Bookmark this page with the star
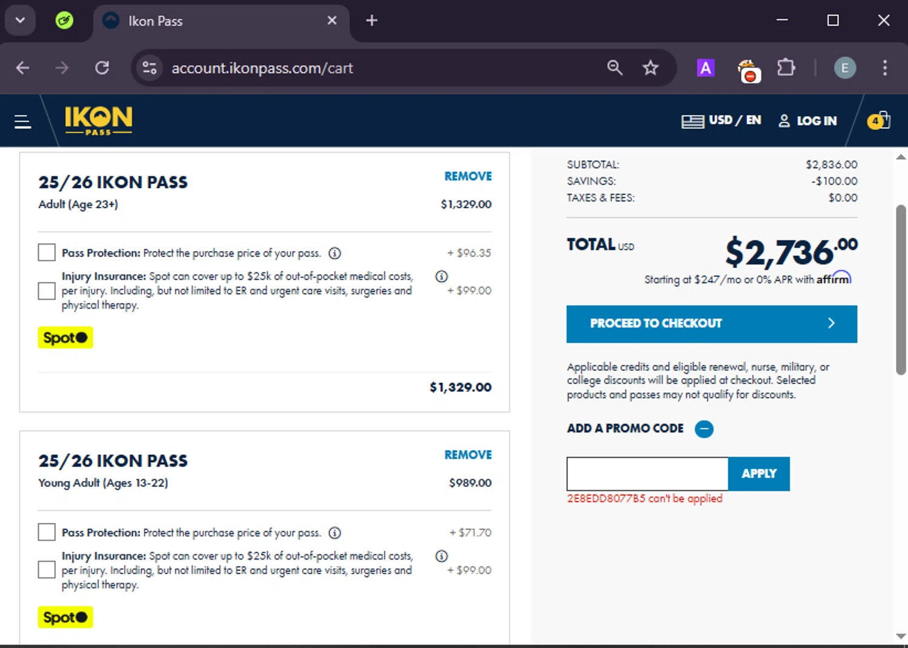 click(650, 68)
